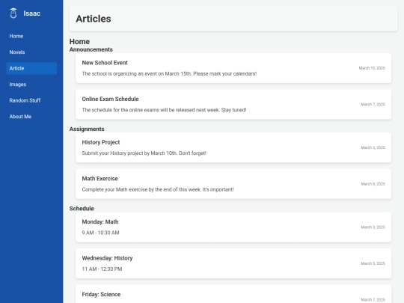Image resolution: width=404 pixels, height=303 pixels.
Task: Click the Assignments section heading
Action: pyautogui.click(x=87, y=129)
